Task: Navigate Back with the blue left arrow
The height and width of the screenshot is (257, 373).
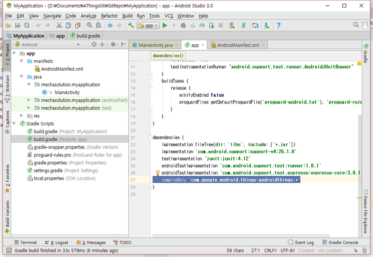Action: click(x=110, y=25)
